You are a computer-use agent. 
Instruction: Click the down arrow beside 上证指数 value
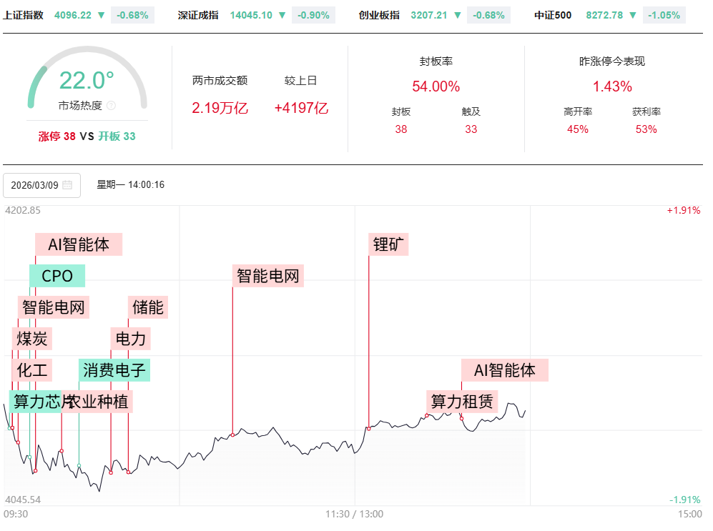tap(101, 15)
